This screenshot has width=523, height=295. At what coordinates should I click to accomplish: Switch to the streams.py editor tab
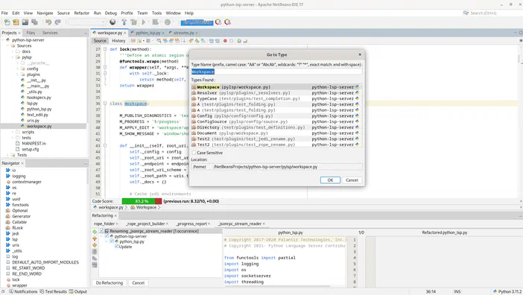pos(183,33)
